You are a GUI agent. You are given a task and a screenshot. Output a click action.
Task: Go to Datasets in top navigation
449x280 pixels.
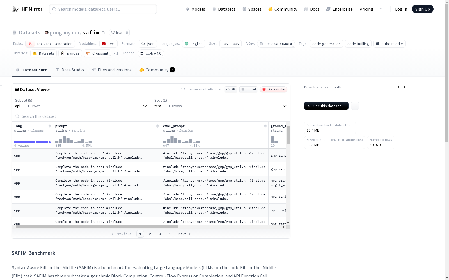pos(224,9)
